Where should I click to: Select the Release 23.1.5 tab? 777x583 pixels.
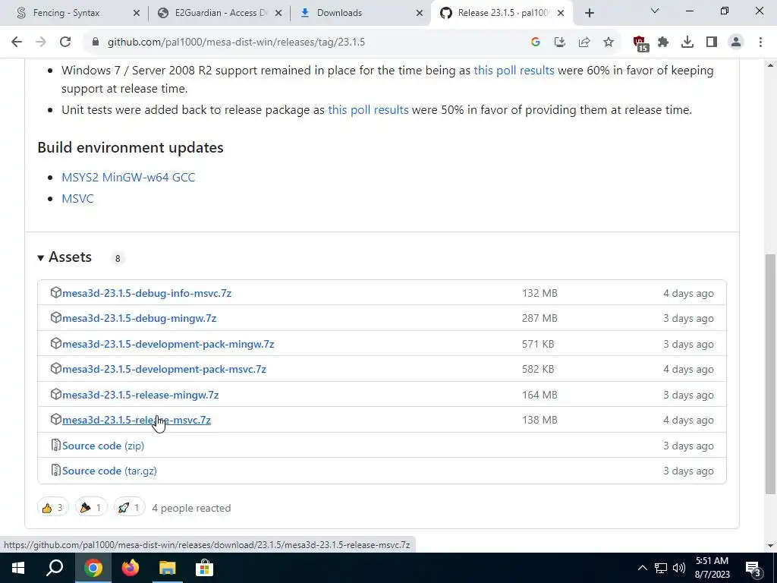[504, 13]
